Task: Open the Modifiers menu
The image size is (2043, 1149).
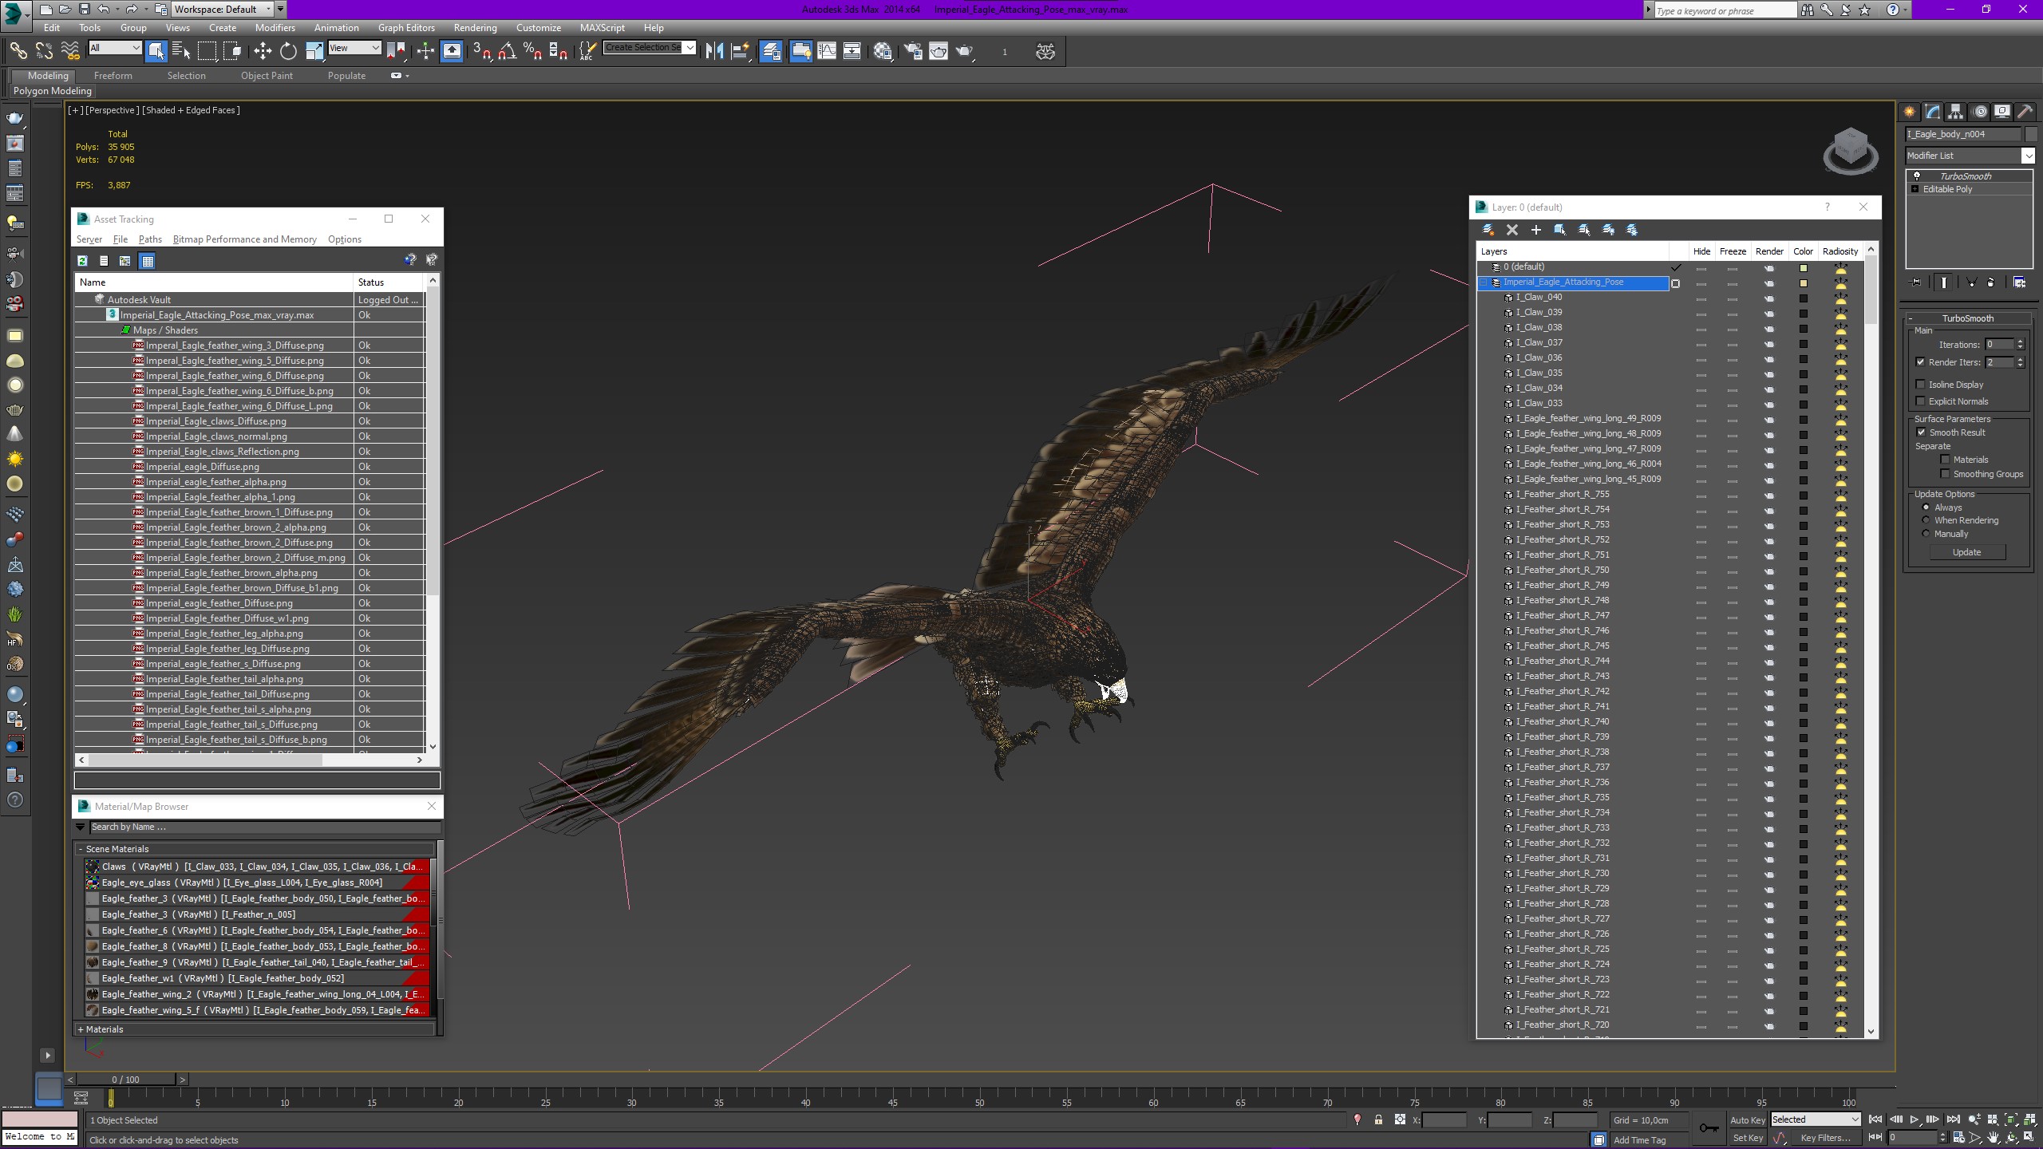Action: point(275,28)
